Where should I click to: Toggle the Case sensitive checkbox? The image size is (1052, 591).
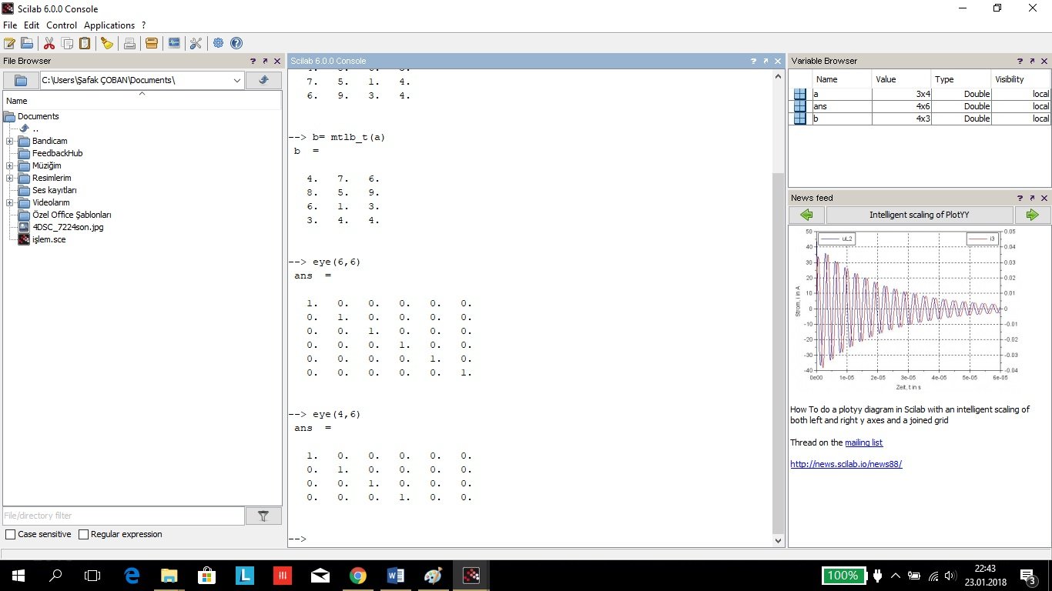click(x=10, y=534)
